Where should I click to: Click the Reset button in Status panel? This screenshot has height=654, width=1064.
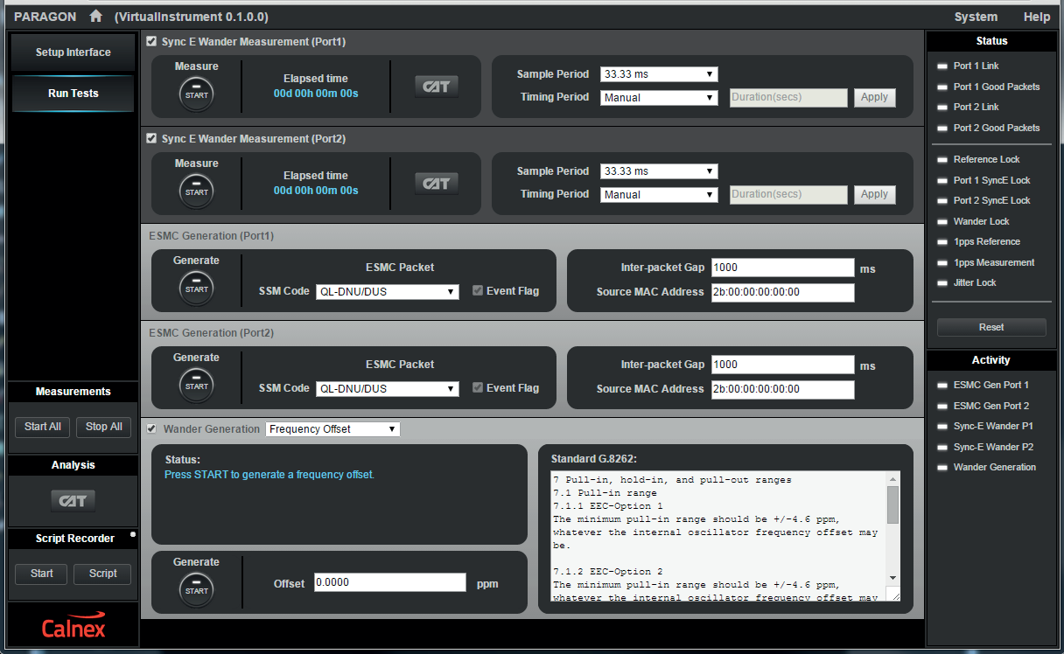tap(990, 327)
